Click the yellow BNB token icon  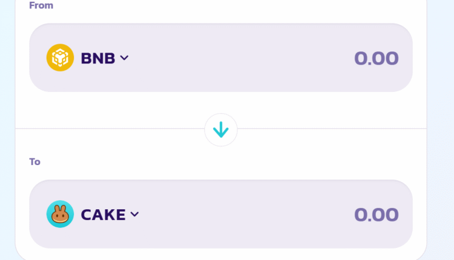click(x=60, y=58)
